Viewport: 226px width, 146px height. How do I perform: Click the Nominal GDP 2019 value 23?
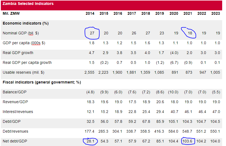tap(162, 33)
